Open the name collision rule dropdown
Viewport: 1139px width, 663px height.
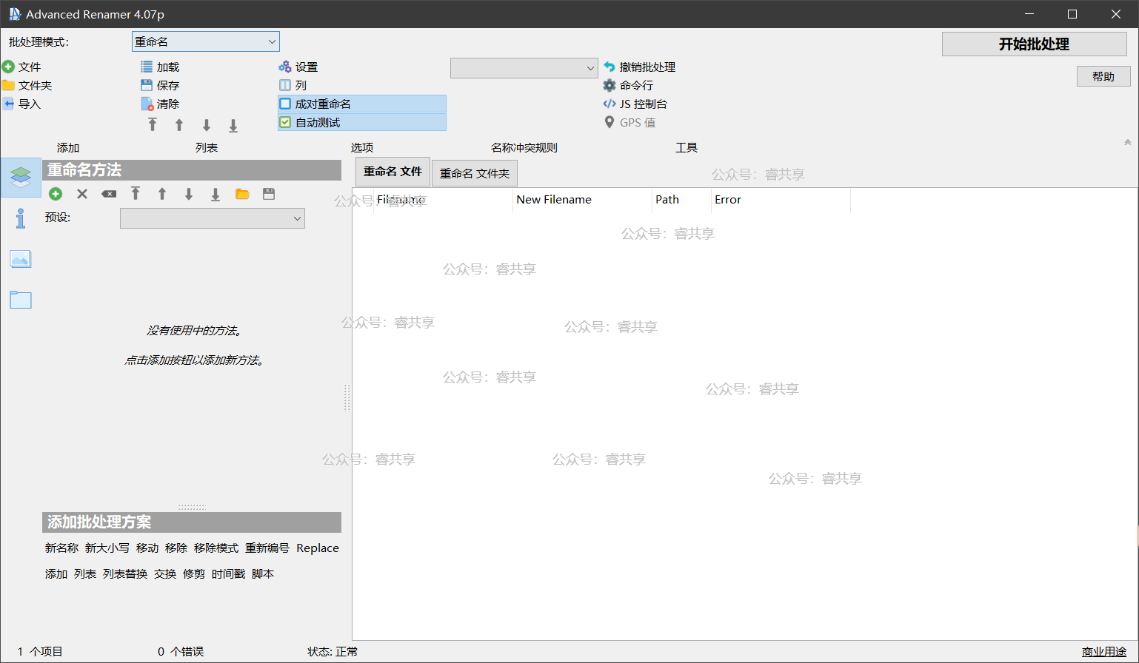(x=524, y=68)
